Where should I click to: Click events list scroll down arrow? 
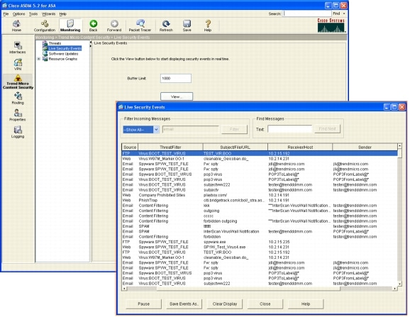point(399,284)
